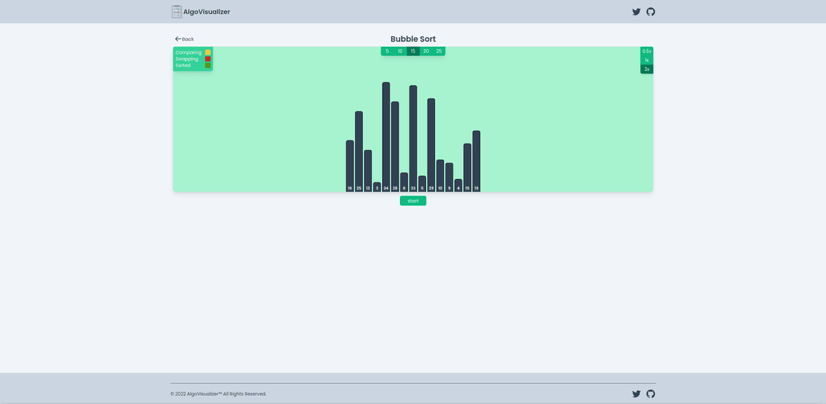826x404 pixels.
Task: Open the GitHub icon in the footer
Action: 650,394
